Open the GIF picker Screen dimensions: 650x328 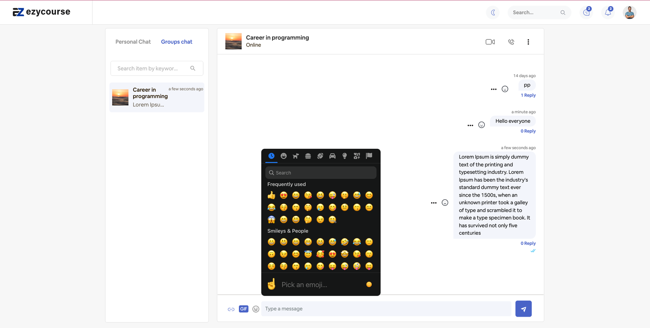(x=243, y=309)
